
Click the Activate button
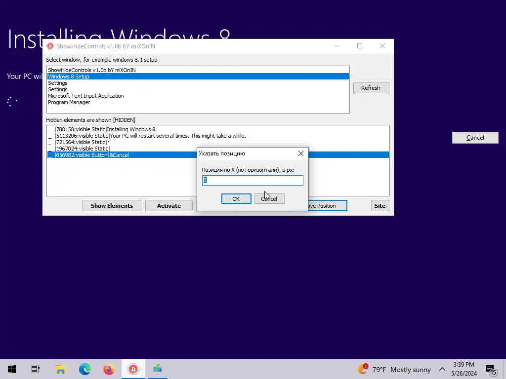(169, 206)
